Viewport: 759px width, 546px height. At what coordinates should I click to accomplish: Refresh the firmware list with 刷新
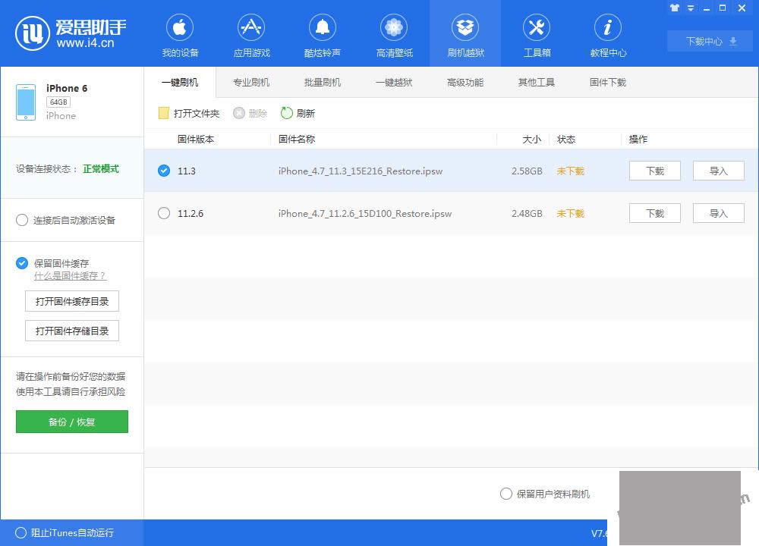coord(298,113)
